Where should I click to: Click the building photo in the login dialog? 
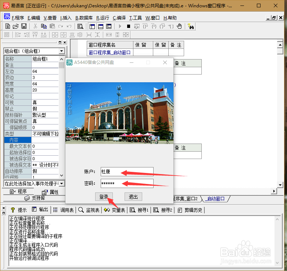pyautogui.click(x=119, y=113)
